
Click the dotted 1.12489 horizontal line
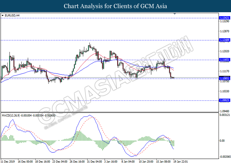tap(110, 40)
